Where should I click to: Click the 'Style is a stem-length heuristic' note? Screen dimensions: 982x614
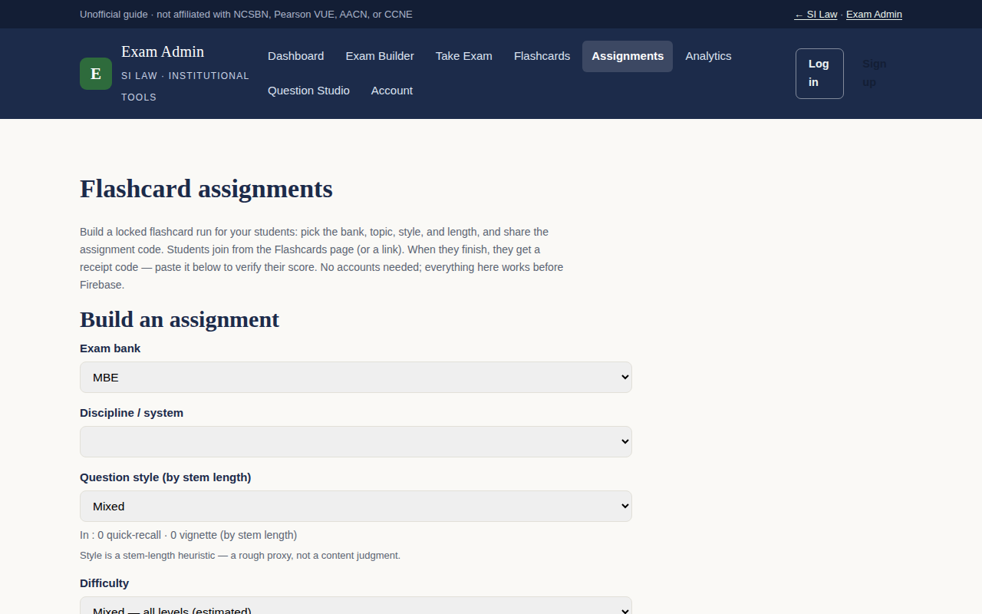(x=240, y=555)
